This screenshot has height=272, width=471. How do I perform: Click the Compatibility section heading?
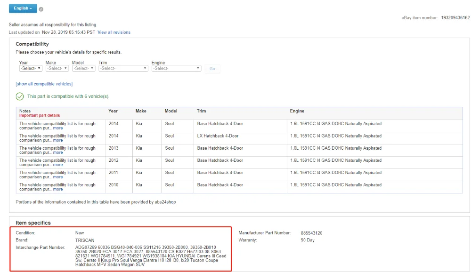pos(32,44)
